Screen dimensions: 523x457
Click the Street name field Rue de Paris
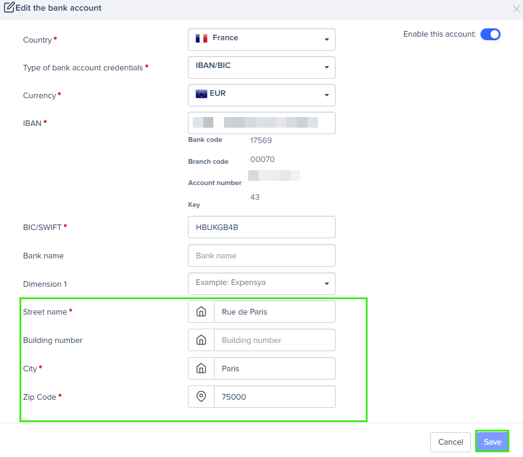(x=275, y=312)
